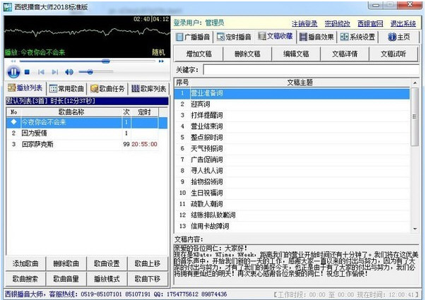Select the 结账排队致歉词 script
The image size is (426, 300).
pyautogui.click(x=292, y=215)
